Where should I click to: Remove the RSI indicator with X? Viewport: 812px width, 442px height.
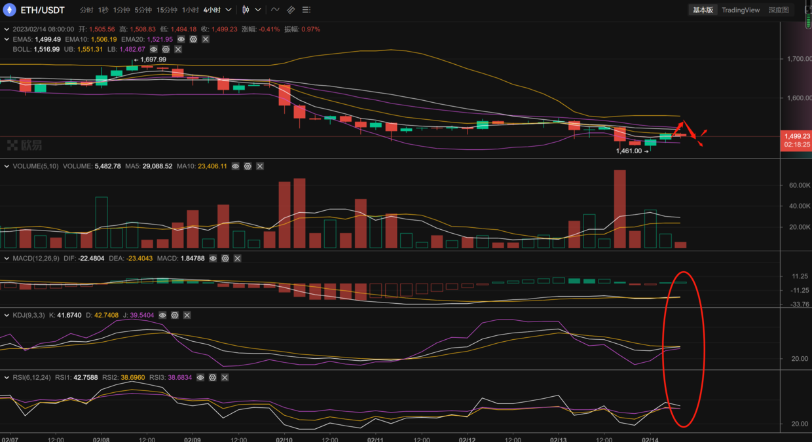(x=225, y=378)
